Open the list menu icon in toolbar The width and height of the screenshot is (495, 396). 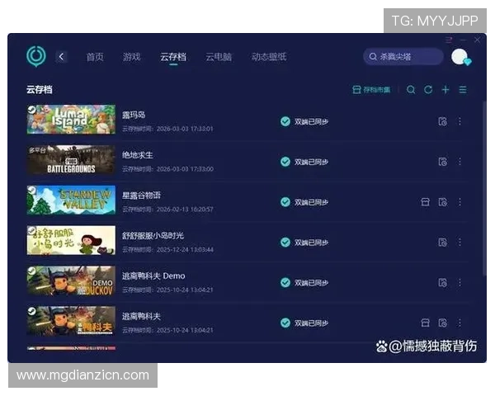(x=463, y=90)
